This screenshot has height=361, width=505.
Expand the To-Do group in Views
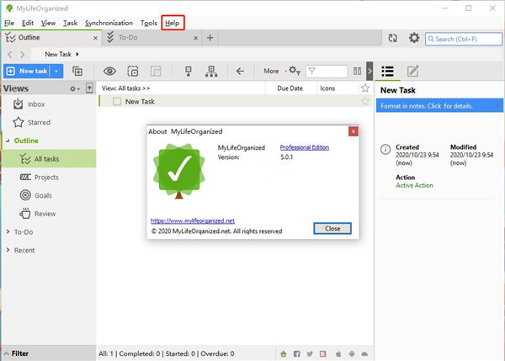point(8,232)
